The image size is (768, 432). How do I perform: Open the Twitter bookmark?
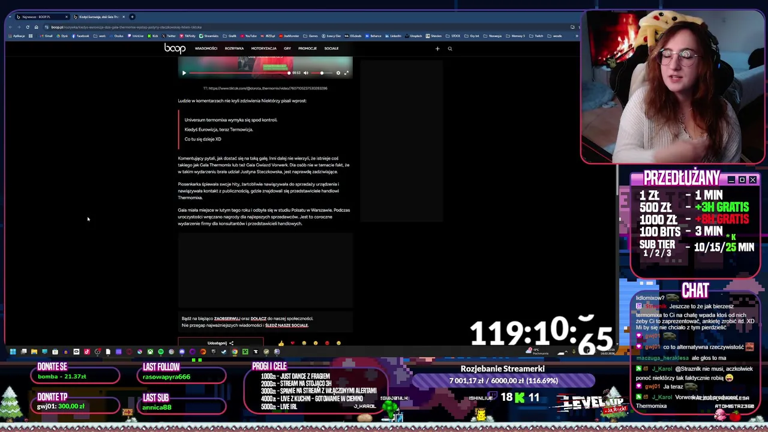[x=169, y=36]
